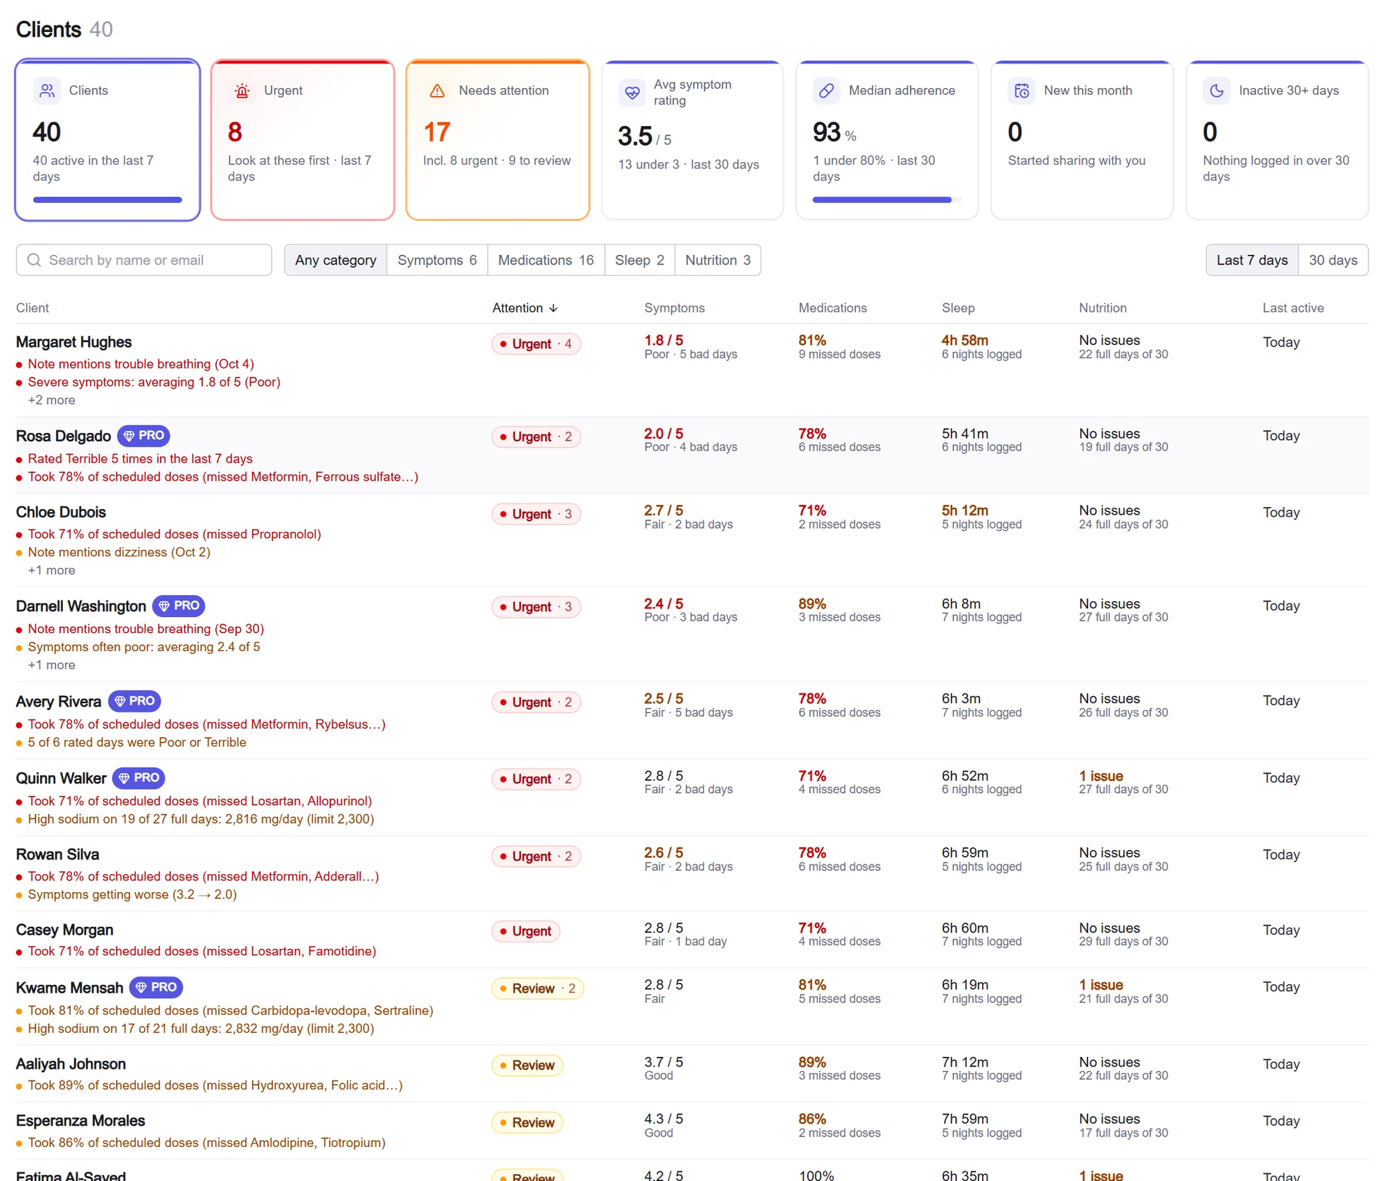Click Margaret Hughes' Urgent 4 badge
Viewport: 1385px width, 1181px height.
point(536,344)
